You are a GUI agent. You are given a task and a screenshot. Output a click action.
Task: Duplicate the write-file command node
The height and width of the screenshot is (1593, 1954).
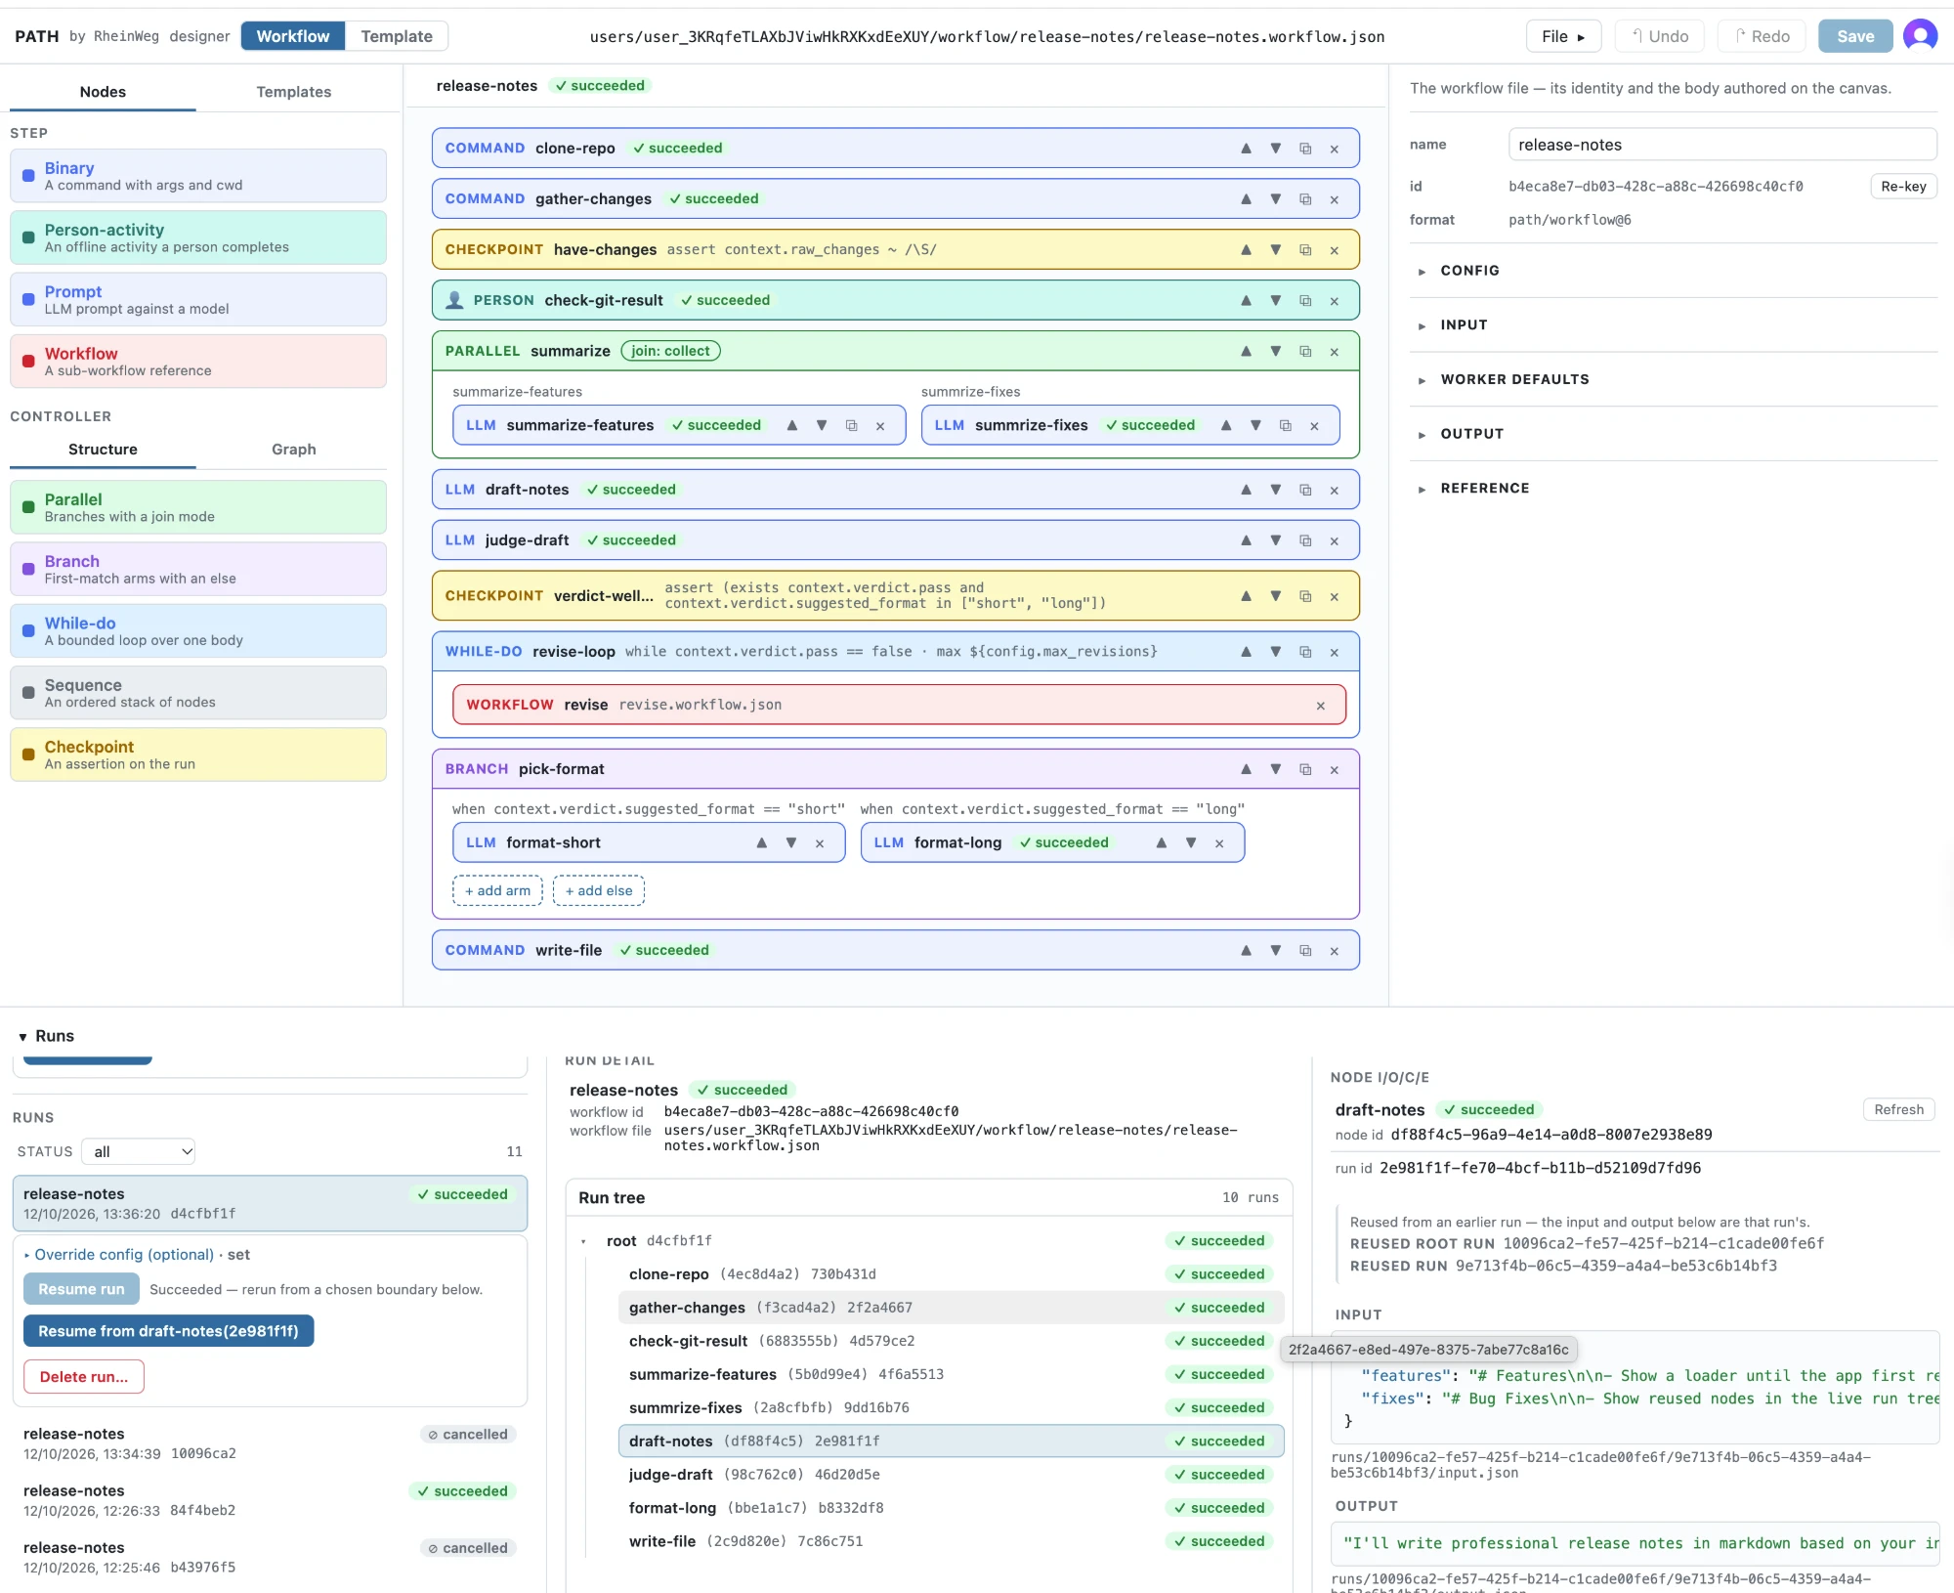pyautogui.click(x=1305, y=951)
